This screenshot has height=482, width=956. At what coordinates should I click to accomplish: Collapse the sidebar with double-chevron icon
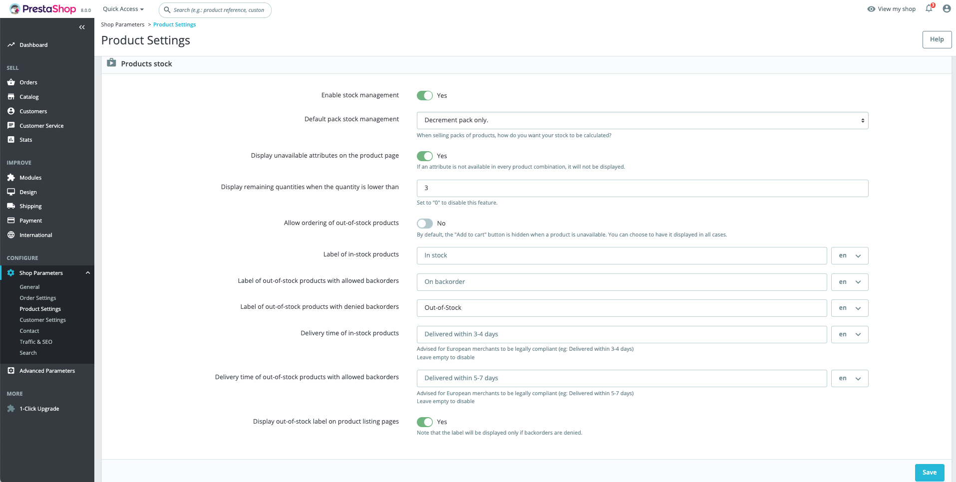click(82, 27)
